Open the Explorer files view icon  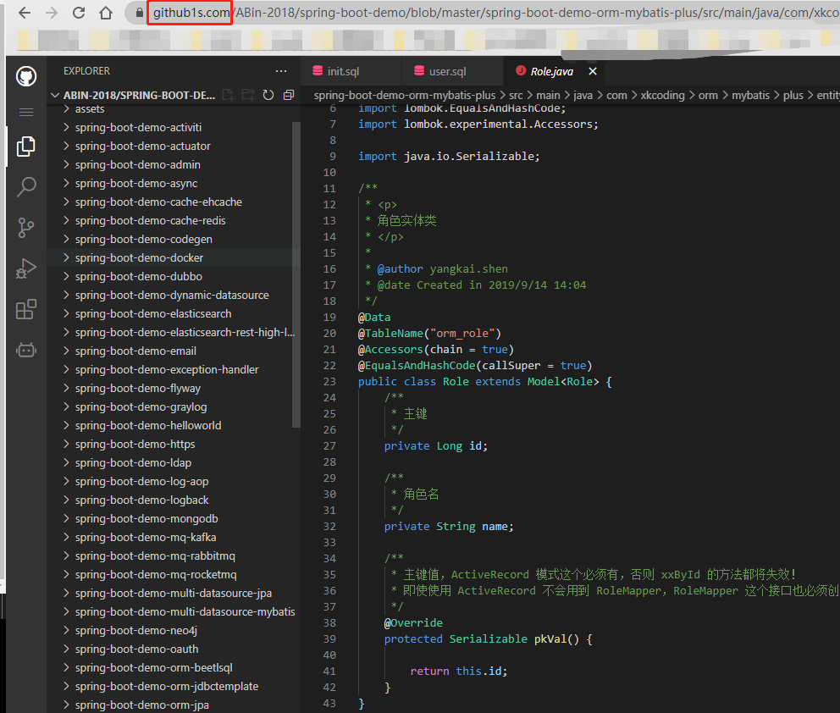(x=26, y=146)
